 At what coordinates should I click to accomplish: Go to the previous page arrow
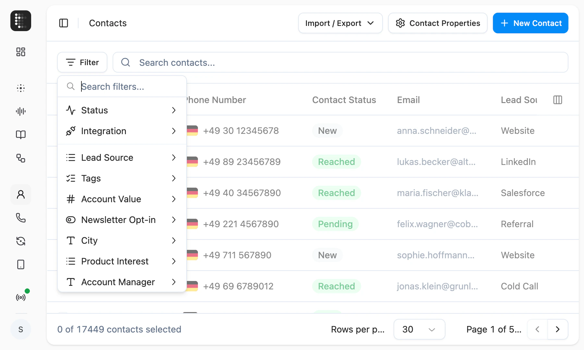[x=537, y=329]
